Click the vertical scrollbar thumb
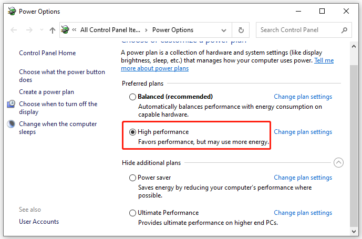 [x=354, y=146]
